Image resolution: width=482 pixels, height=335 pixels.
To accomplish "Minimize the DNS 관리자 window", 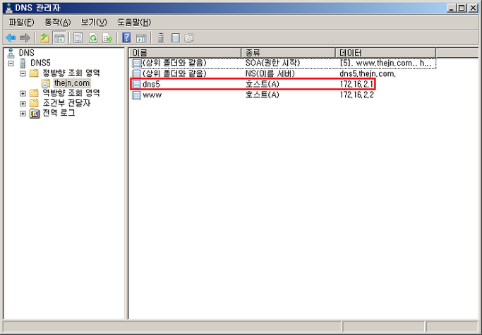I will [x=451, y=8].
